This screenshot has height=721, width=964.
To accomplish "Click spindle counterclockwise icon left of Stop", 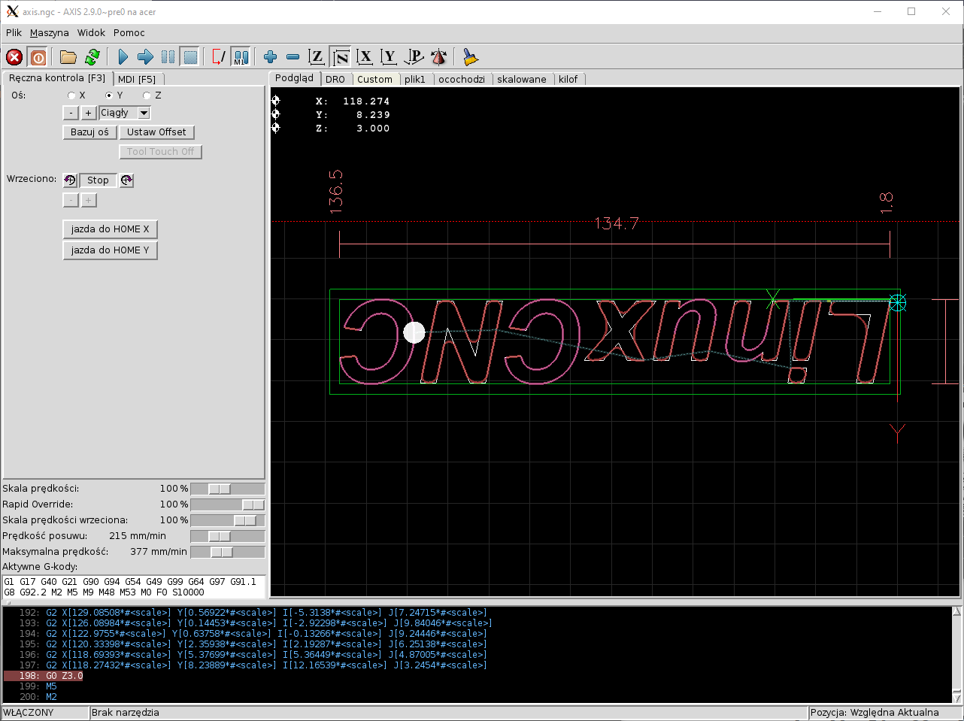I will (x=70, y=180).
